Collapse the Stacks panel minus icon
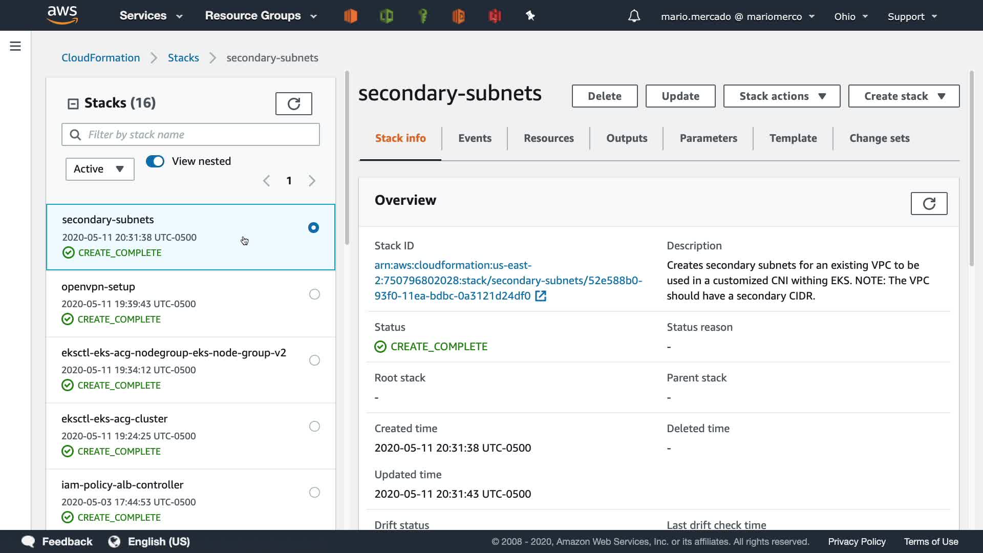Image resolution: width=983 pixels, height=553 pixels. coord(73,104)
